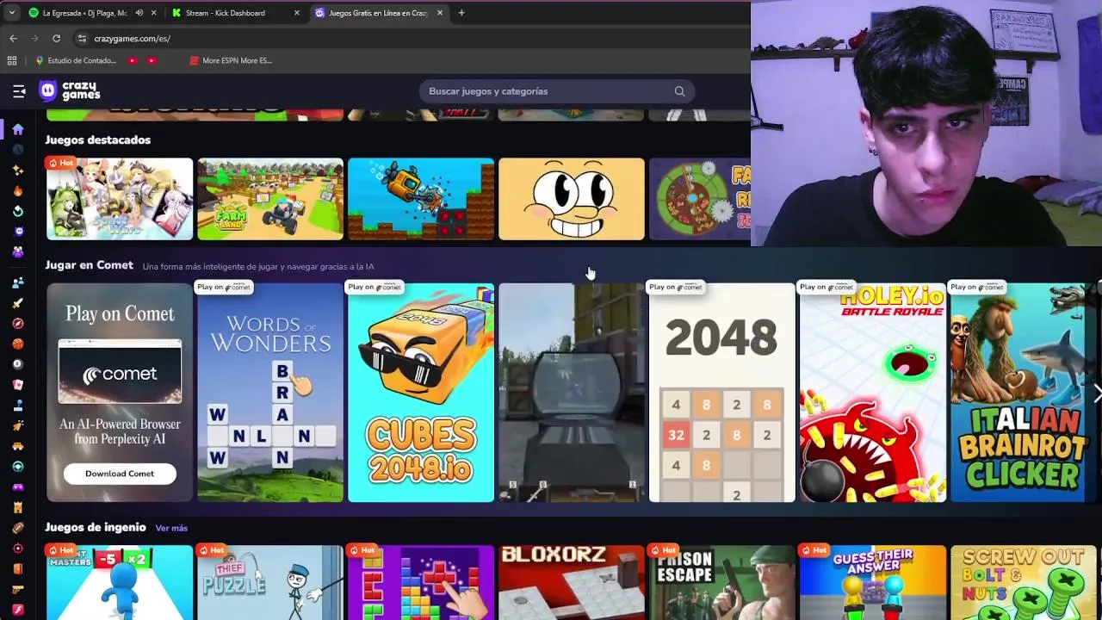Open the card games category icon
This screenshot has width=1102, height=620.
click(17, 385)
